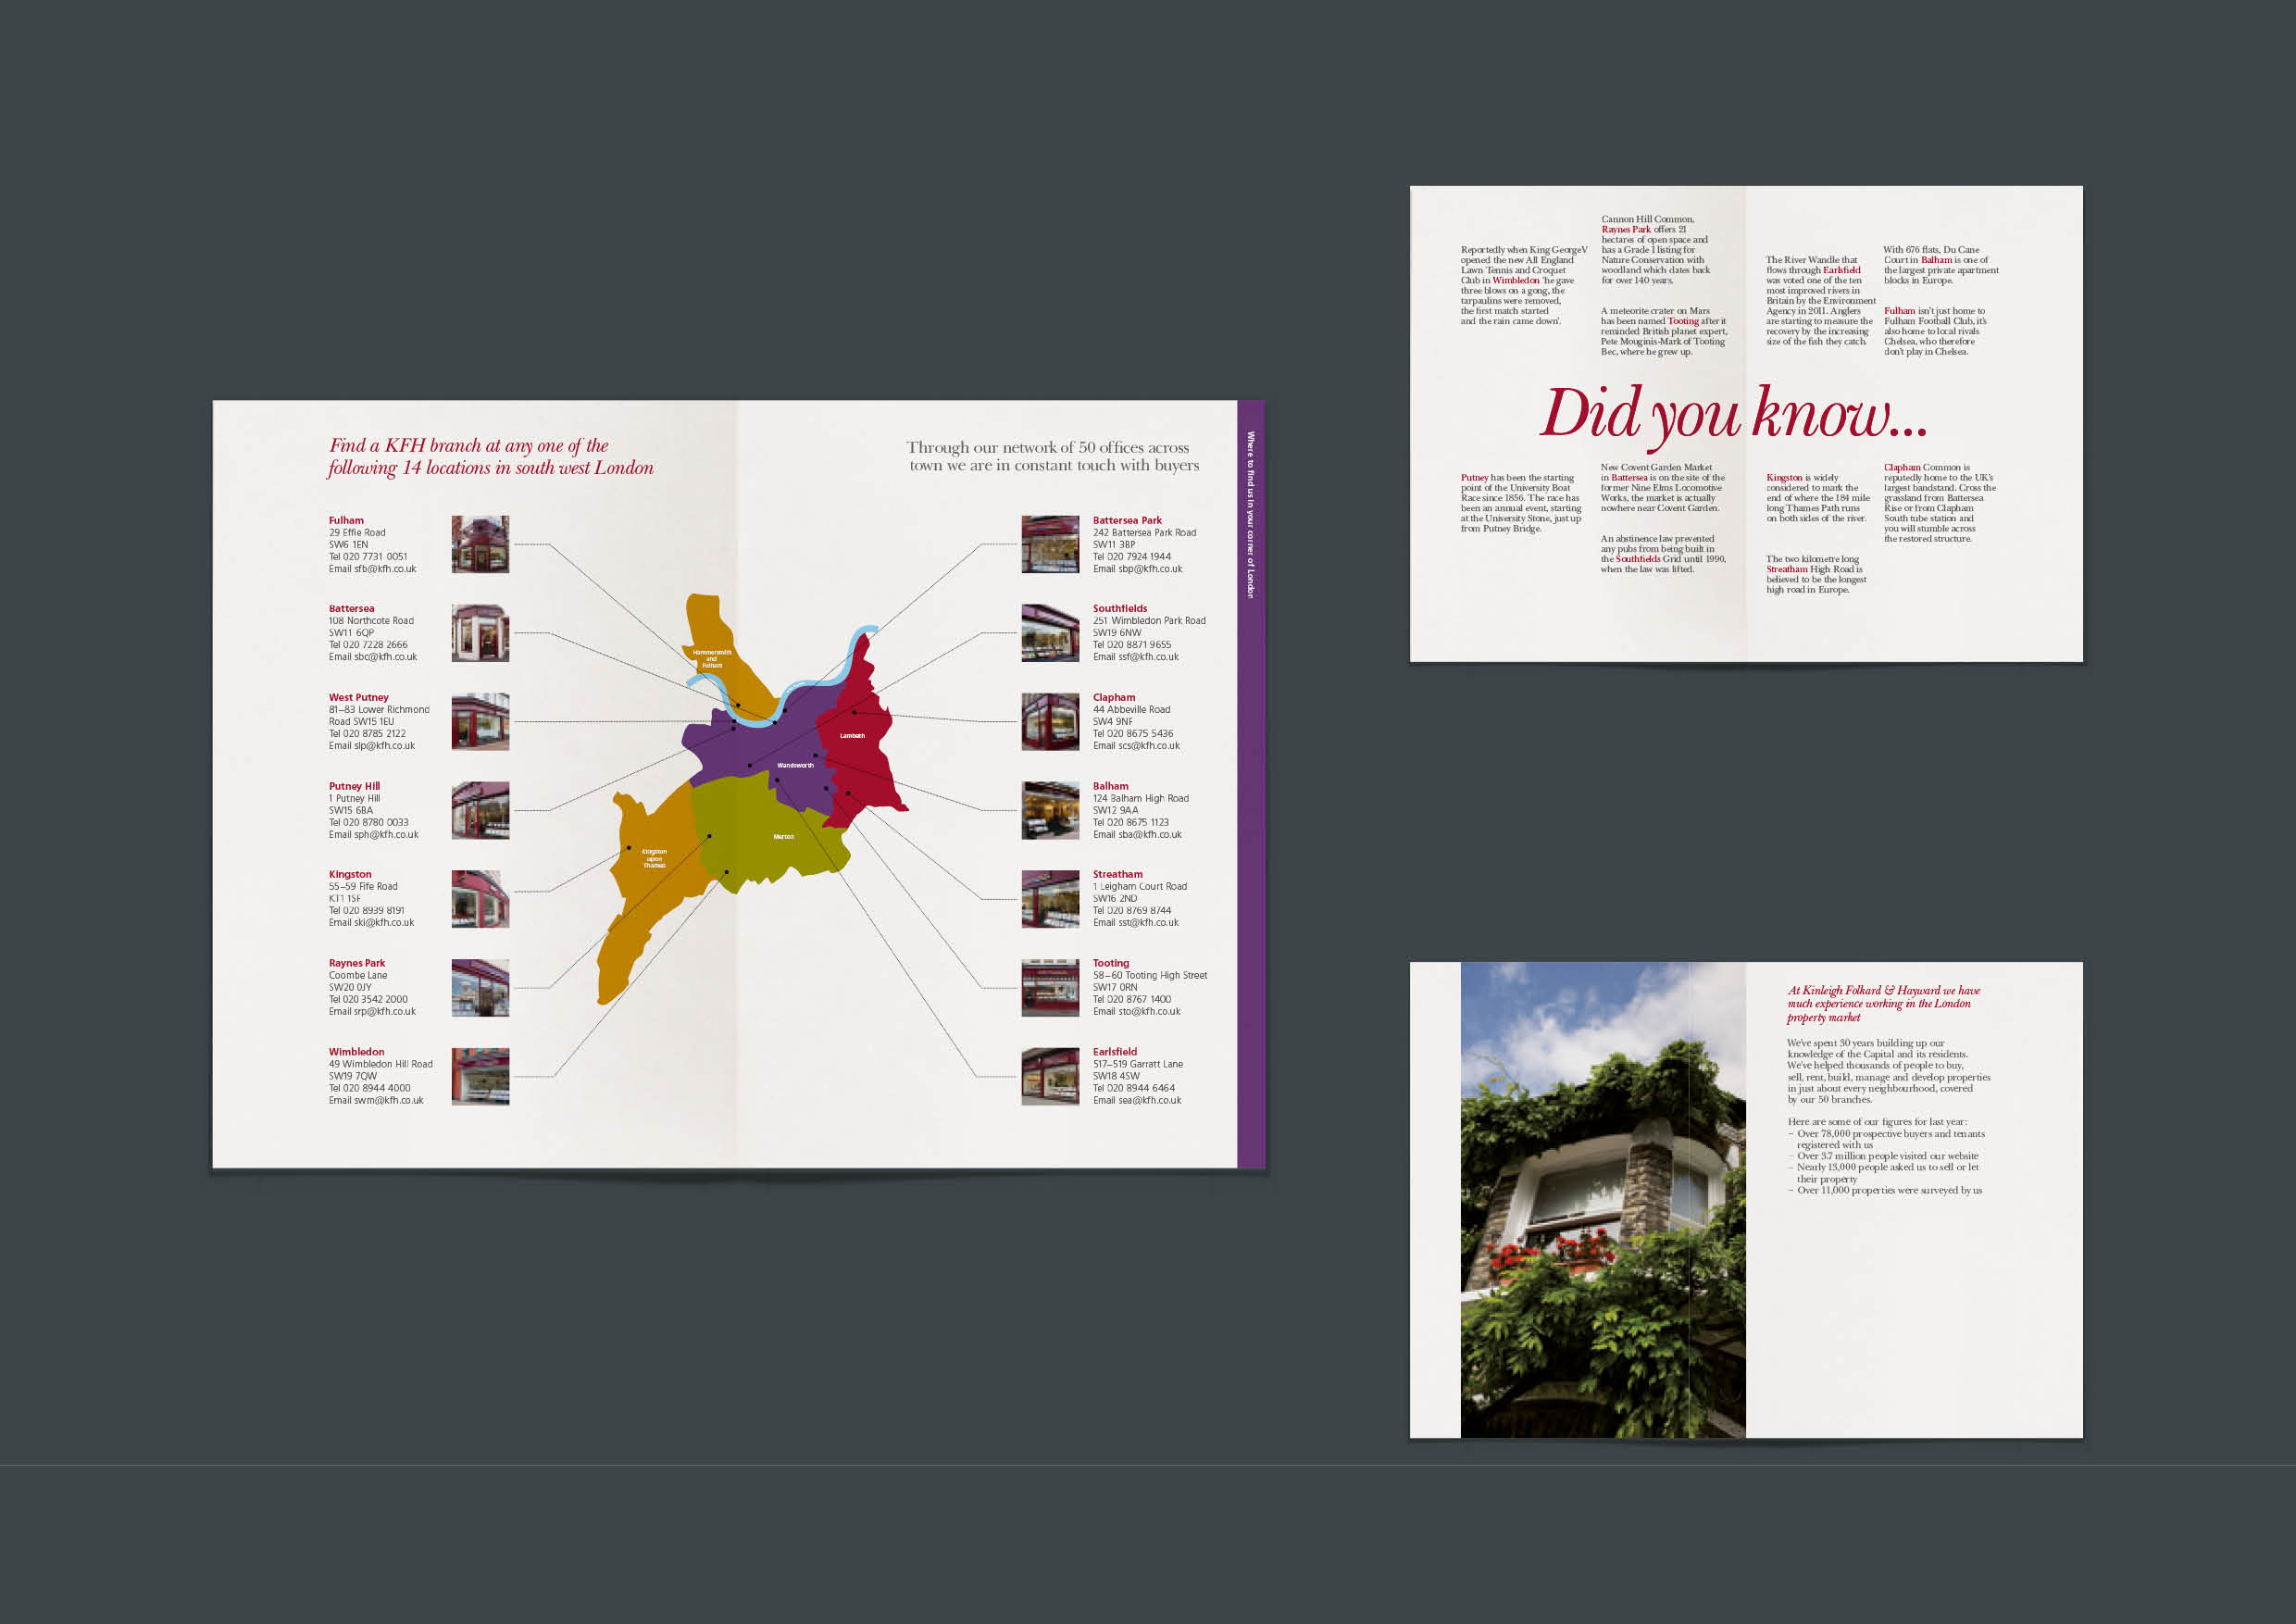Image resolution: width=2296 pixels, height=1624 pixels.
Task: Open the Earlsfield branch photo thumbnail
Action: pyautogui.click(x=1050, y=1076)
